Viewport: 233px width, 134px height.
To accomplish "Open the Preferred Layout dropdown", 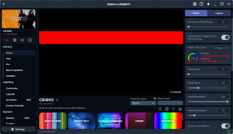I will click(x=143, y=103).
